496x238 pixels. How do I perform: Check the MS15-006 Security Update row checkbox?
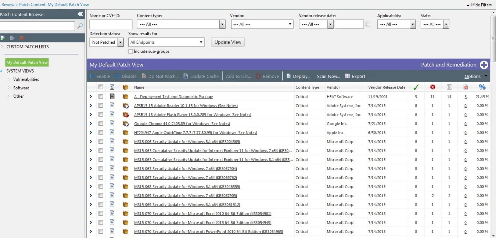[x=101, y=141]
